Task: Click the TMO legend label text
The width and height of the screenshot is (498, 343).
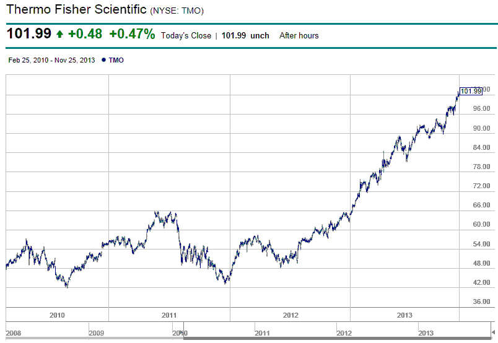Action: [x=116, y=60]
